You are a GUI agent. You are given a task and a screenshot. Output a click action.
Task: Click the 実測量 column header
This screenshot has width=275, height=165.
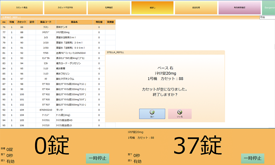pos(110,22)
